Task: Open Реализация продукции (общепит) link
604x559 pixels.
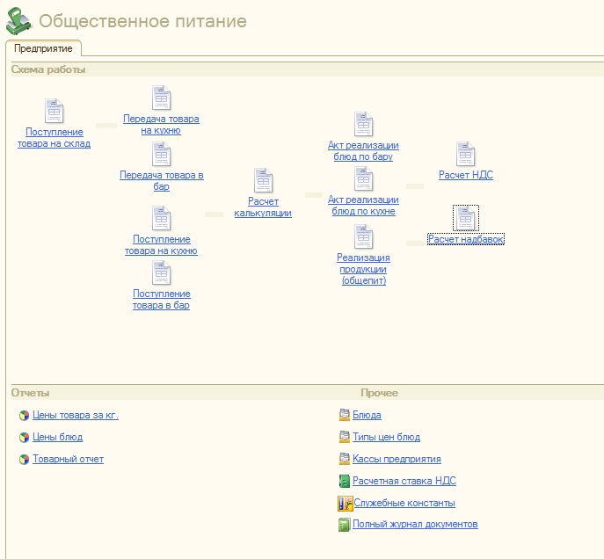Action: pyautogui.click(x=363, y=269)
